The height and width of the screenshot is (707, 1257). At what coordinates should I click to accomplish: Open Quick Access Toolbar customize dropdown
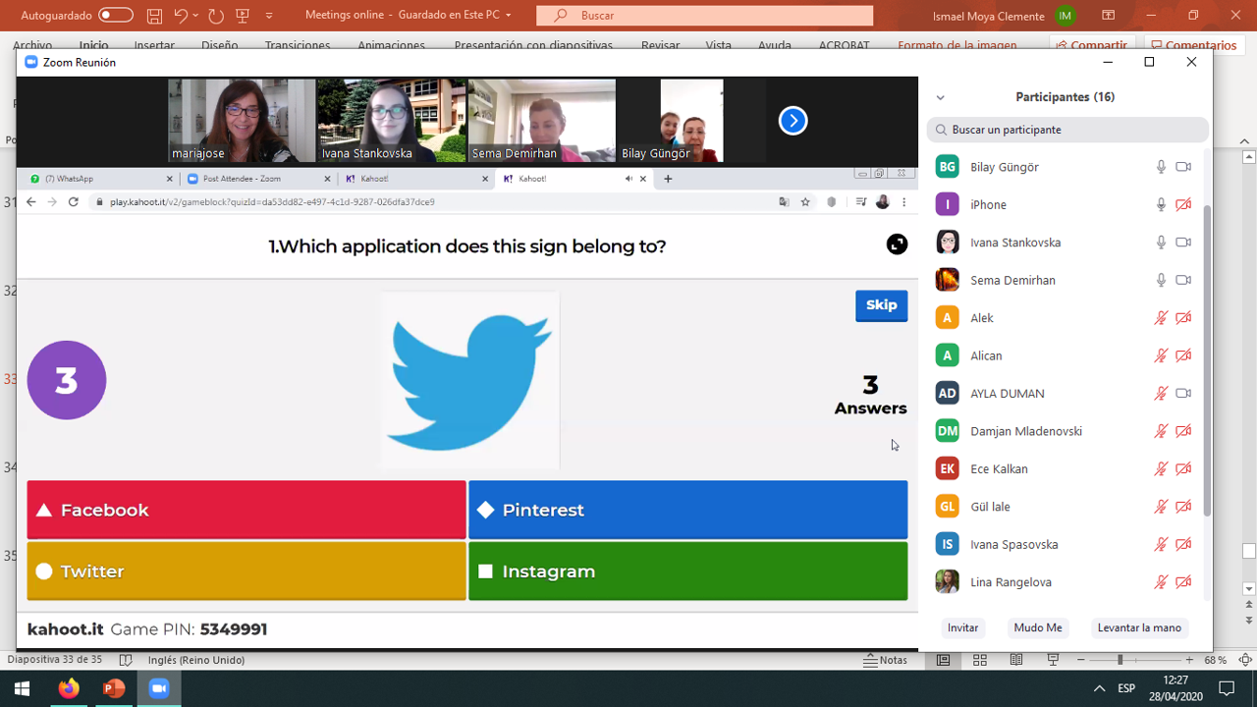[269, 16]
